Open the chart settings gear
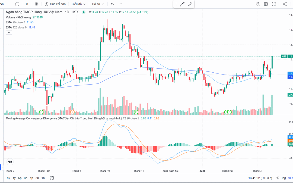The width and height of the screenshot is (293, 183). click(x=266, y=4)
